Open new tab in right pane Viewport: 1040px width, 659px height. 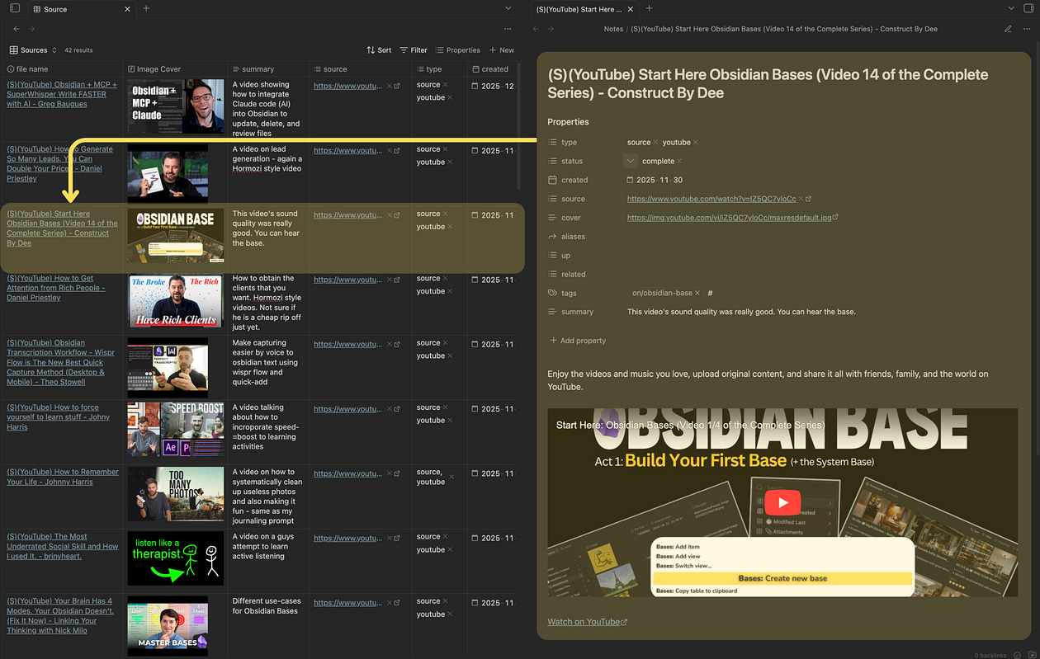(649, 8)
